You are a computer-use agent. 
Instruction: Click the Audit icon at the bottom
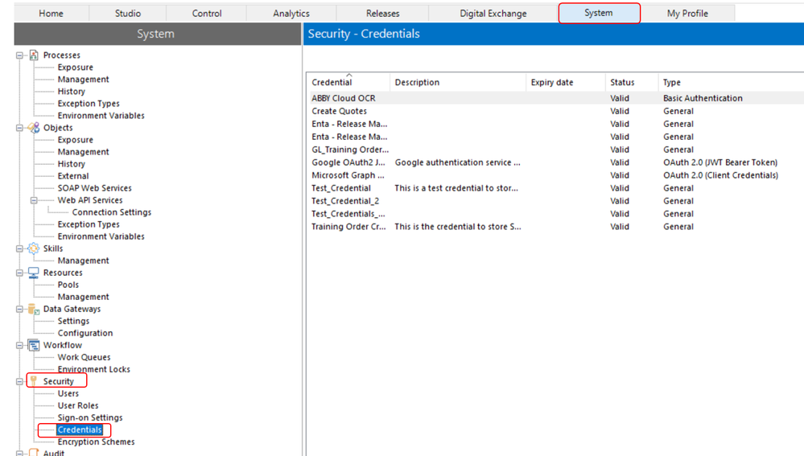[33, 453]
